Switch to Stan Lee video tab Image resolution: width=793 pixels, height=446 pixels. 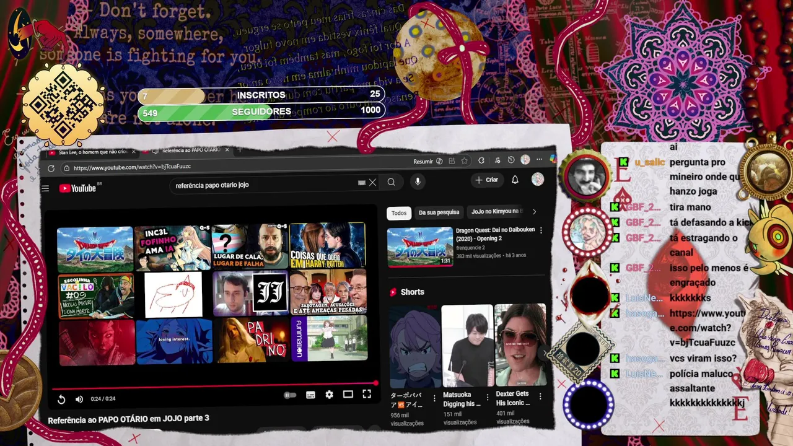(x=93, y=152)
